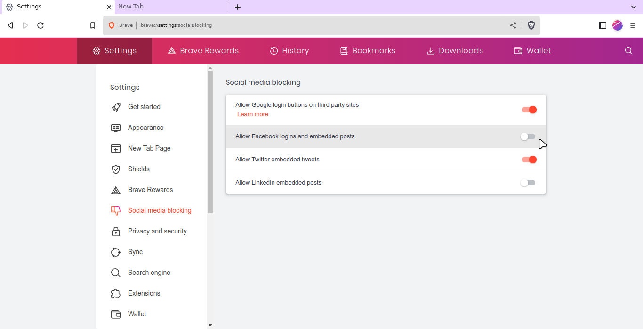Open the profile avatar icon
Screen dimensions: 643x329
(x=618, y=25)
